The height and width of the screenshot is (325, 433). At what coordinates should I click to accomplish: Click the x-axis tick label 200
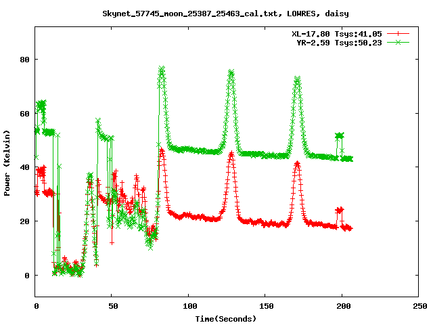point(343,306)
